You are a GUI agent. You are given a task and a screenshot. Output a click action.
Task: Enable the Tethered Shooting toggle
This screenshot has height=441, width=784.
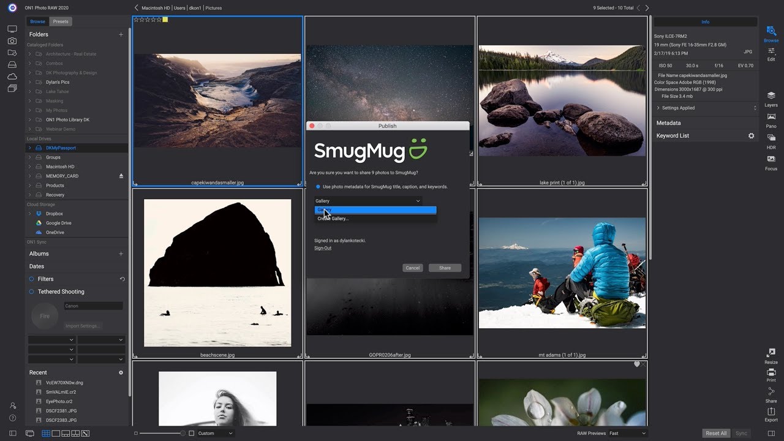click(x=32, y=292)
